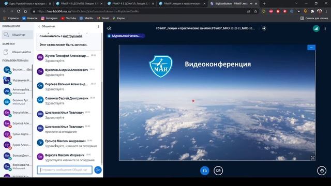Select user Антипова Ма... in list
331x186 pixels.
[x=17, y=91]
